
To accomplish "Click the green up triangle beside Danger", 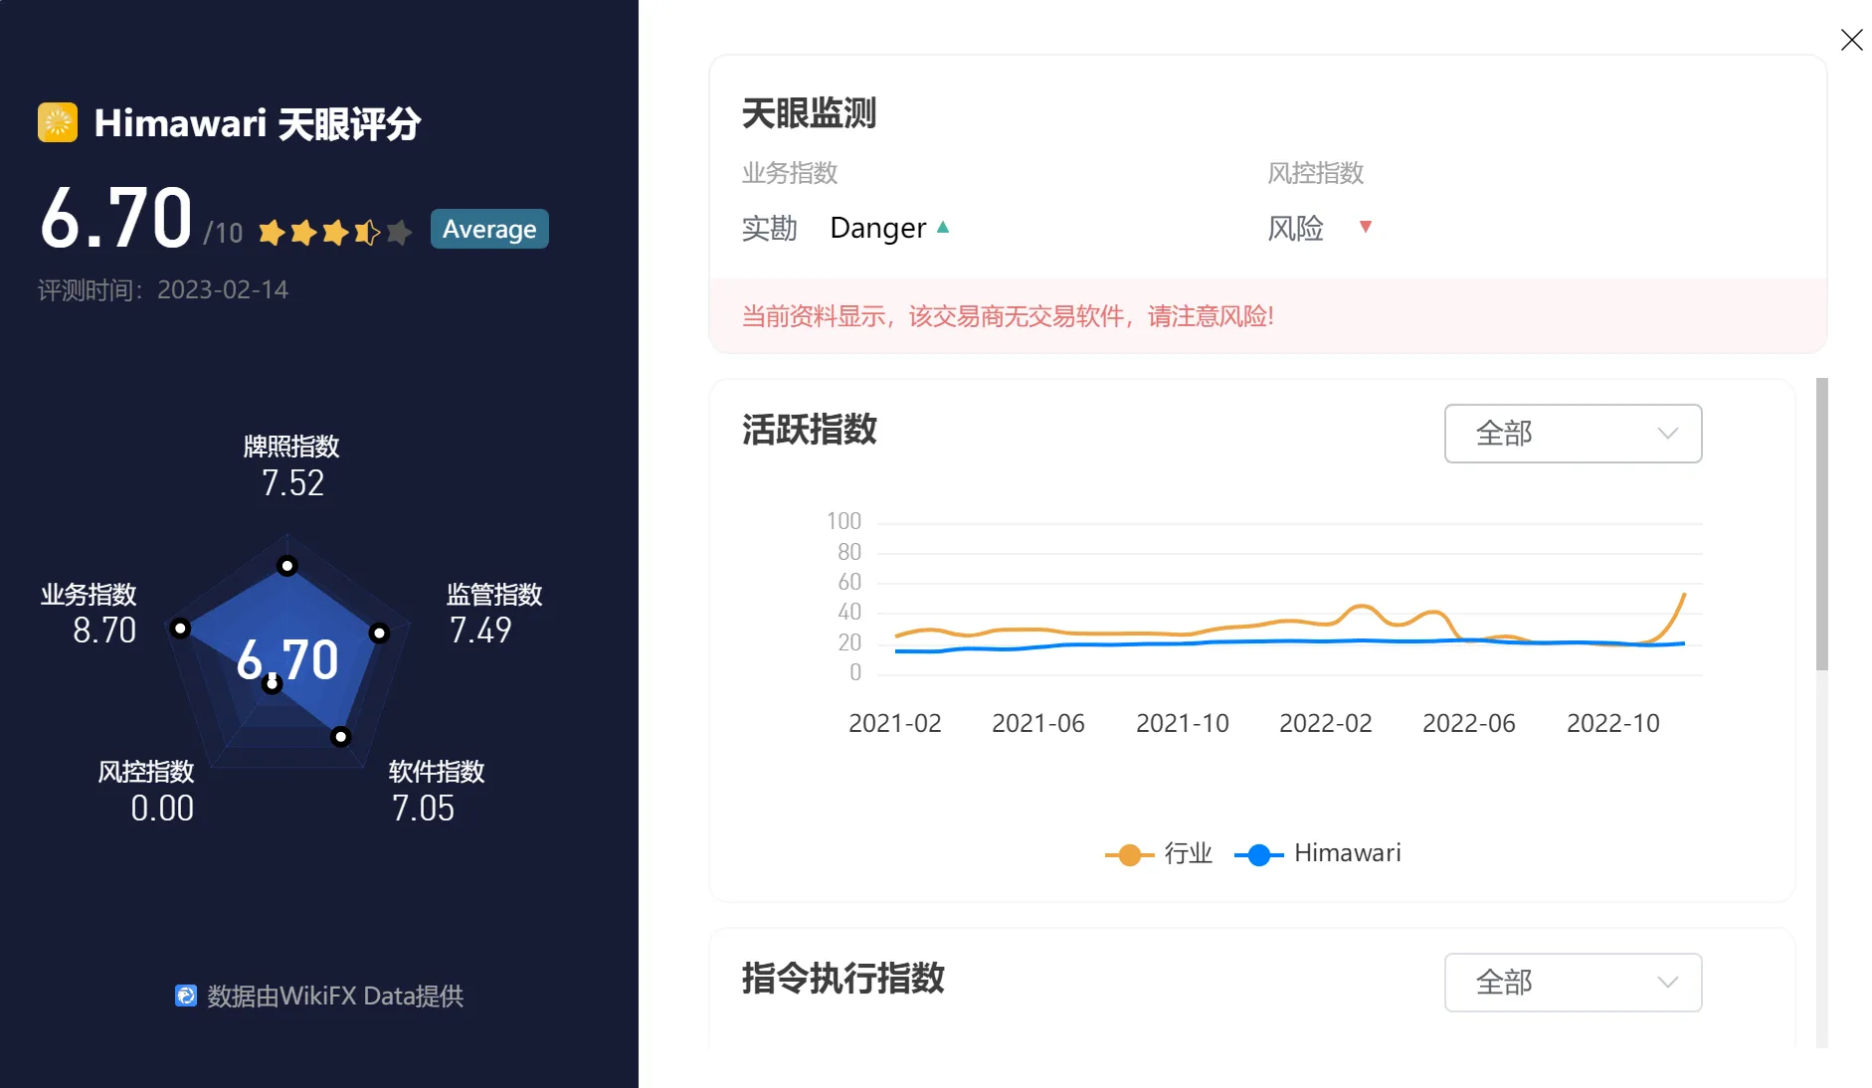I will coord(943,228).
